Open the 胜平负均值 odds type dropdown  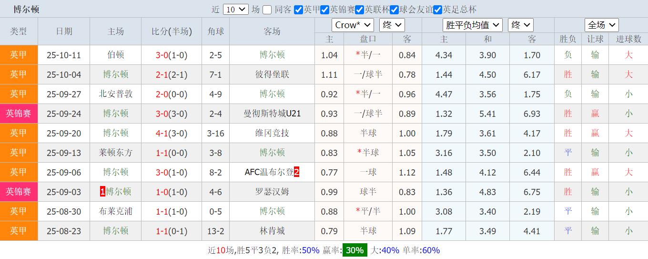point(473,25)
